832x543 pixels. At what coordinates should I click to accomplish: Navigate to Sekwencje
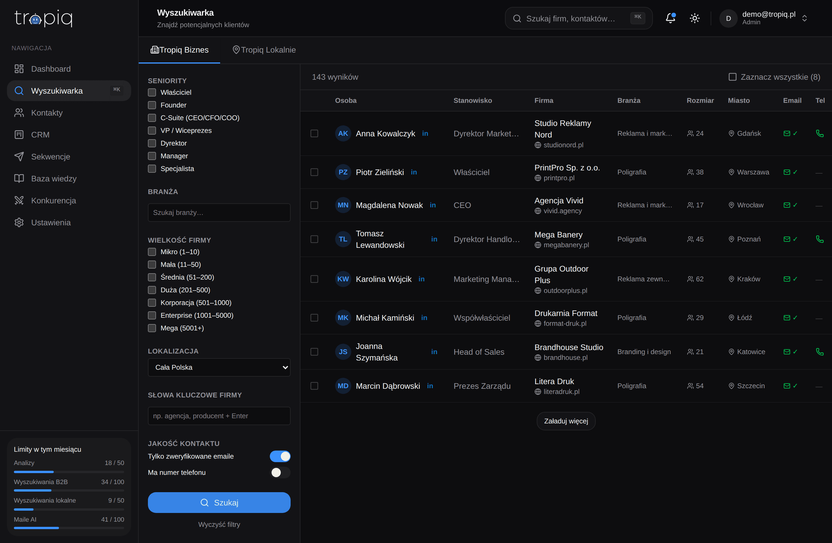pos(69,157)
